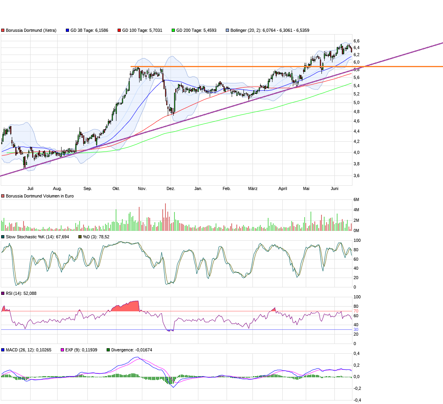The image size is (443, 404).
Task: Click the blue 30 RSI threshold label
Action: [356, 329]
